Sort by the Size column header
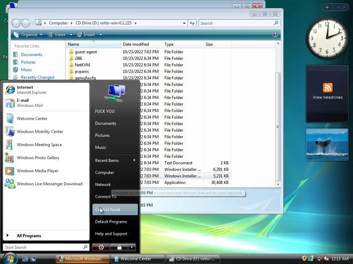Image resolution: width=353 pixels, height=264 pixels. click(217, 44)
